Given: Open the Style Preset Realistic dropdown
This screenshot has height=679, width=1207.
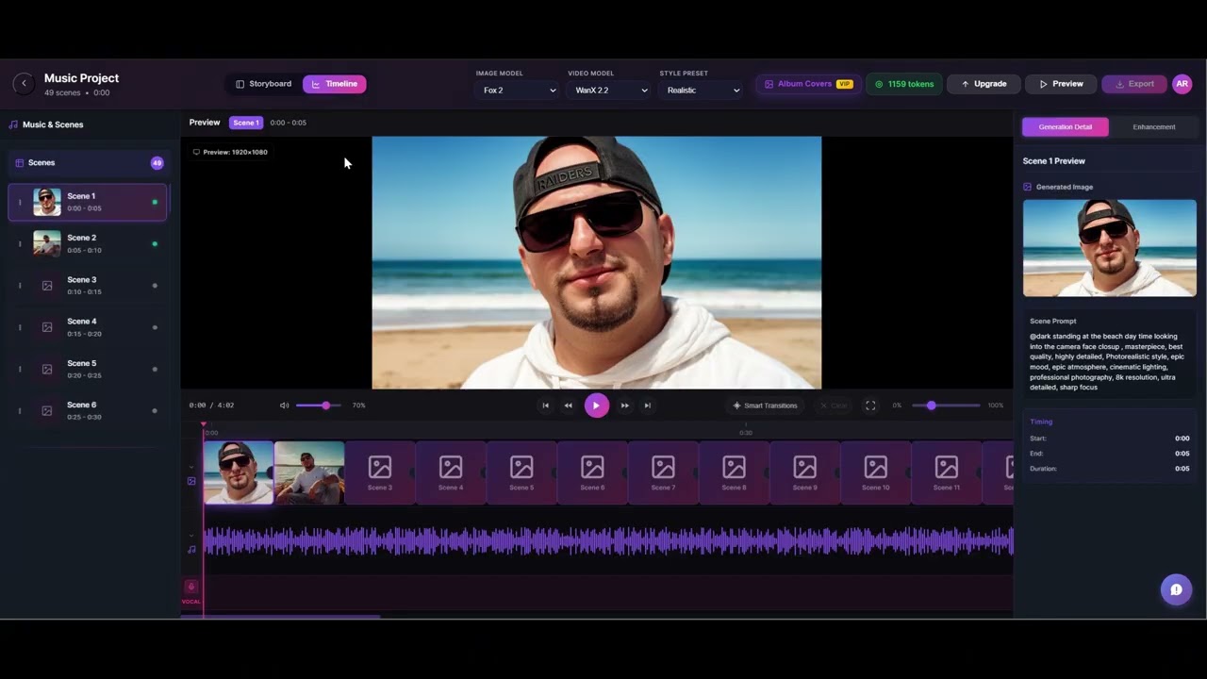Looking at the screenshot, I should (702, 91).
